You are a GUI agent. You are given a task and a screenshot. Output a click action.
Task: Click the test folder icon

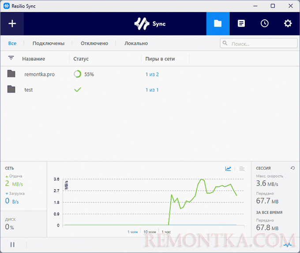pos(11,89)
